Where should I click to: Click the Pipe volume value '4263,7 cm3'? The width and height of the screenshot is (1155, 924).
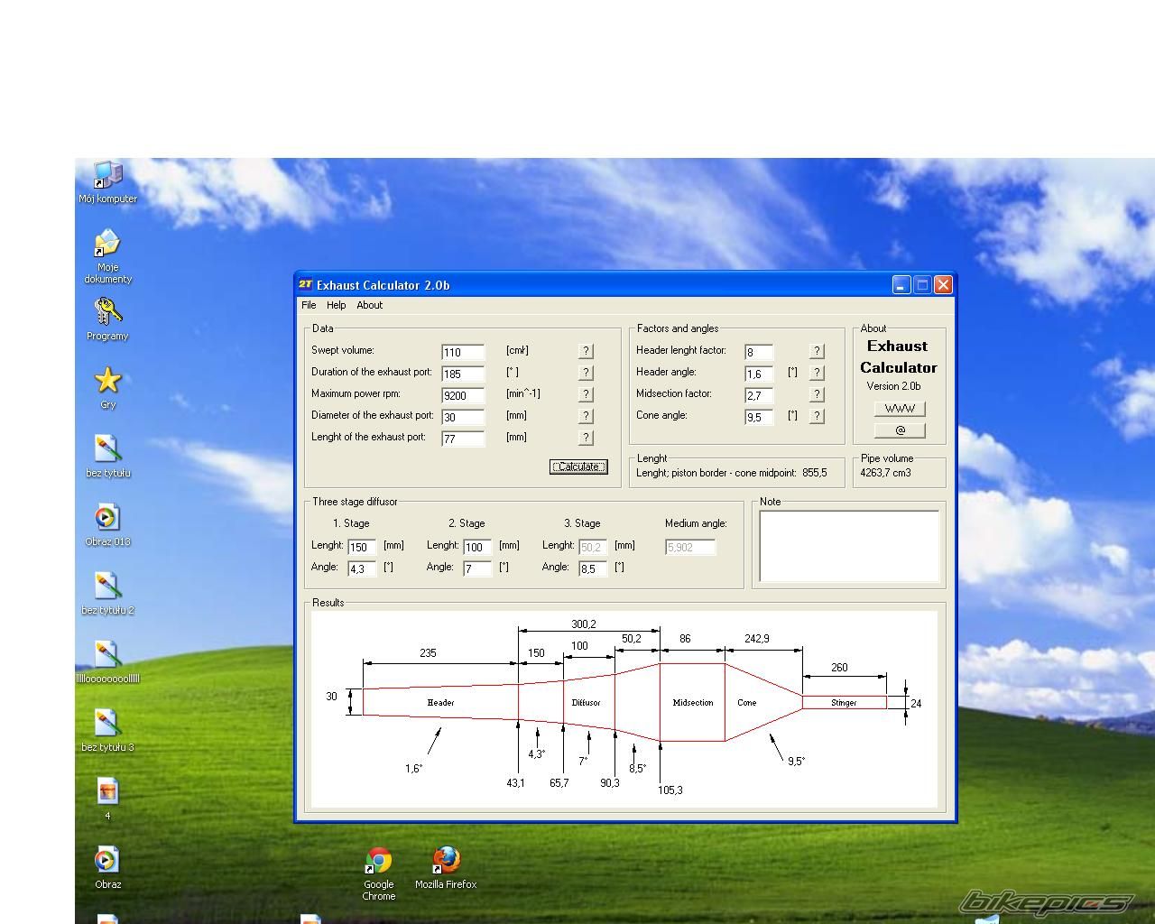(885, 473)
